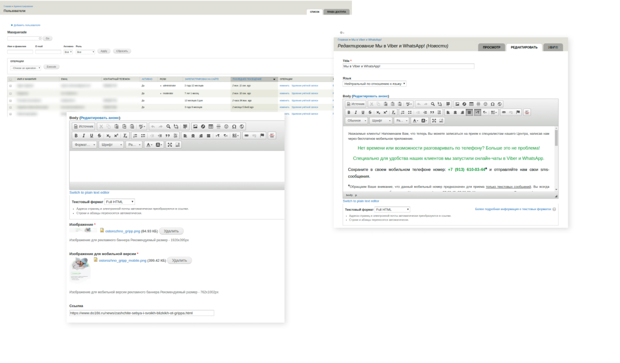
Task: Click the news editor vertical scrollbar
Action: pos(556,160)
